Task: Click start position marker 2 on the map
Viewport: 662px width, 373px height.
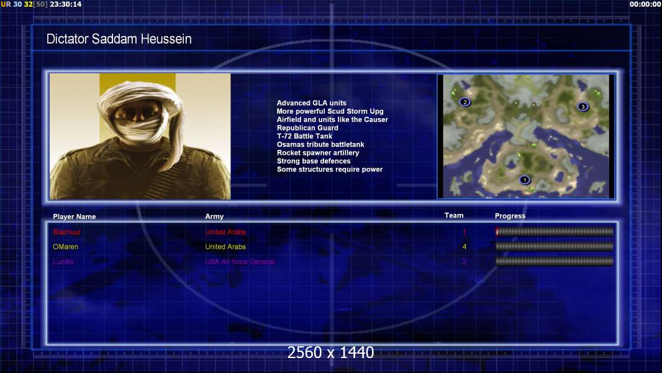Action: tap(465, 102)
